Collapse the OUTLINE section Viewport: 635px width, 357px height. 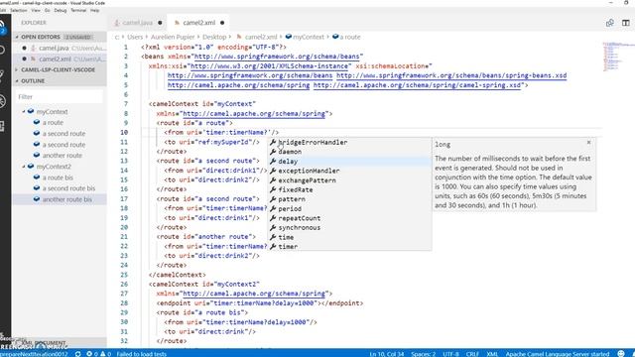tap(60, 81)
